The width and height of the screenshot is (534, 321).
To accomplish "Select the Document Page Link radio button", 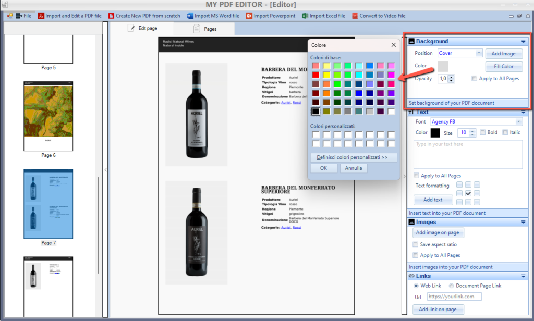I will pos(451,286).
